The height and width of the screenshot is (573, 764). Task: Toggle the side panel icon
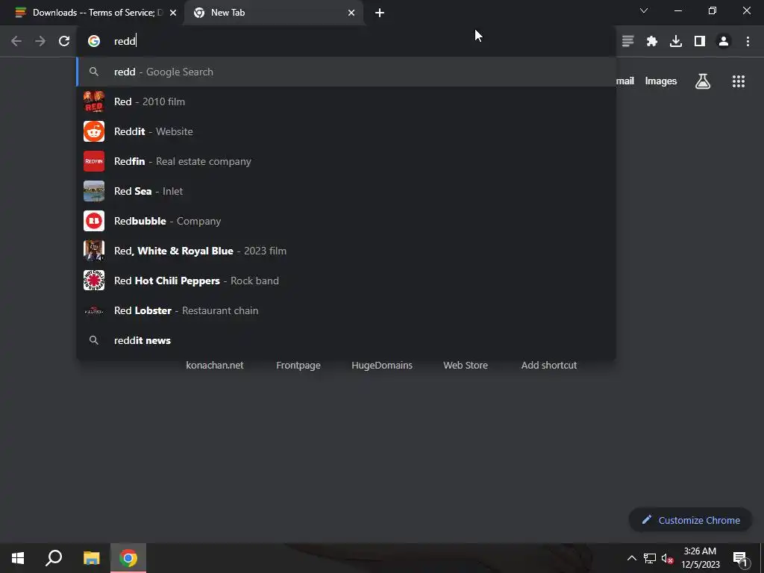point(699,41)
